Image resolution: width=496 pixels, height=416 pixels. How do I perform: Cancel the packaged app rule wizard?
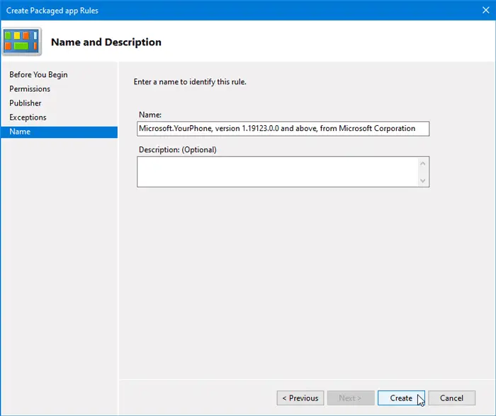[x=452, y=398]
